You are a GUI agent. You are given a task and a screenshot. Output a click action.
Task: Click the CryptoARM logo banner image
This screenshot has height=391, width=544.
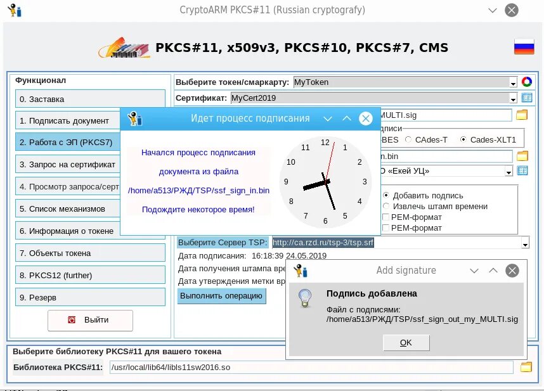[x=124, y=48]
